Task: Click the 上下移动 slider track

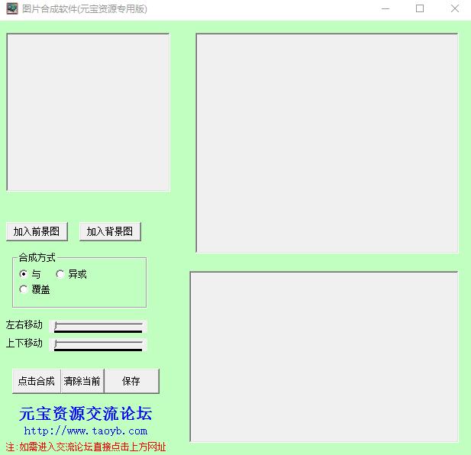Action: pos(98,344)
